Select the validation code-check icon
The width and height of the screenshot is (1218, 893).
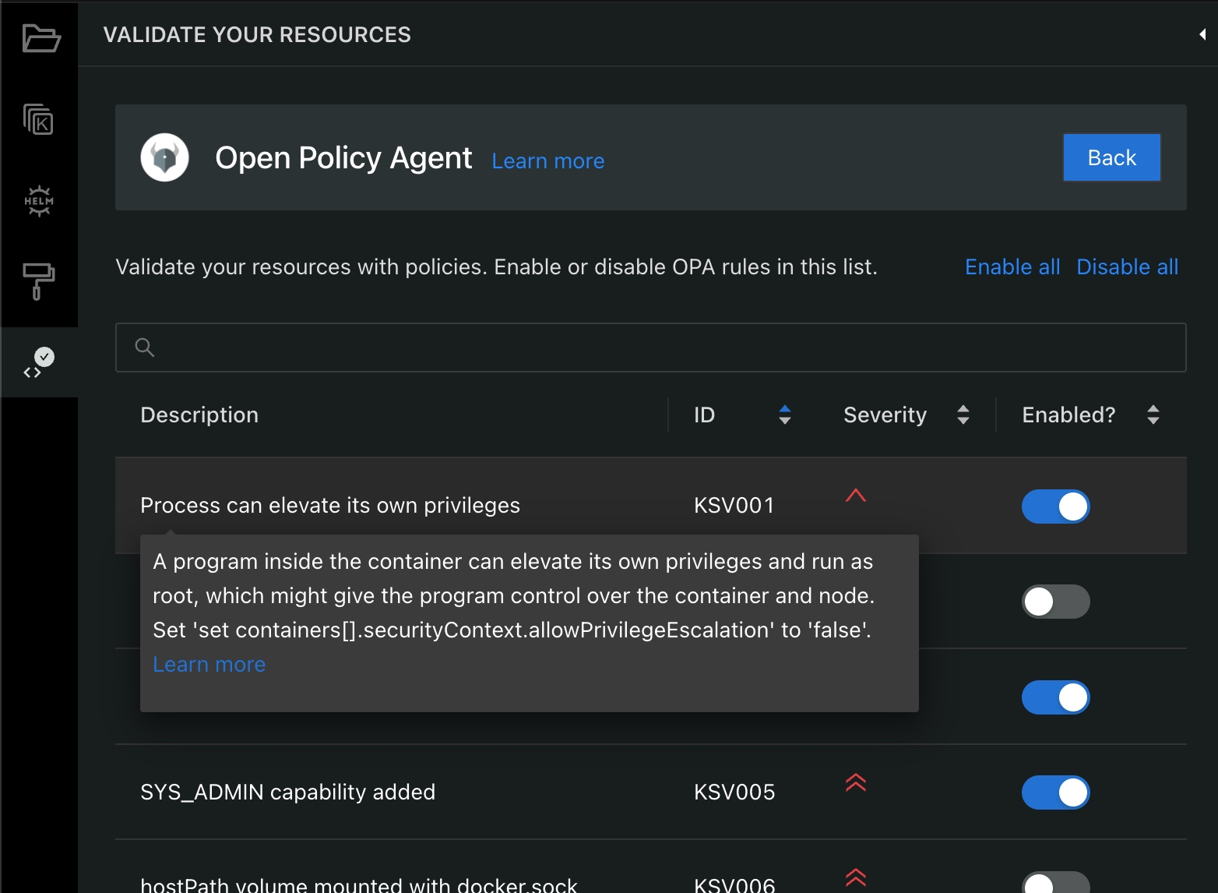click(x=39, y=362)
